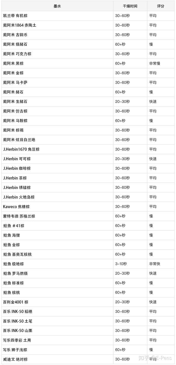Select the J.Herbin1670 角豆棕 cell
Screen dimensions: 176x365
(x=21, y=149)
